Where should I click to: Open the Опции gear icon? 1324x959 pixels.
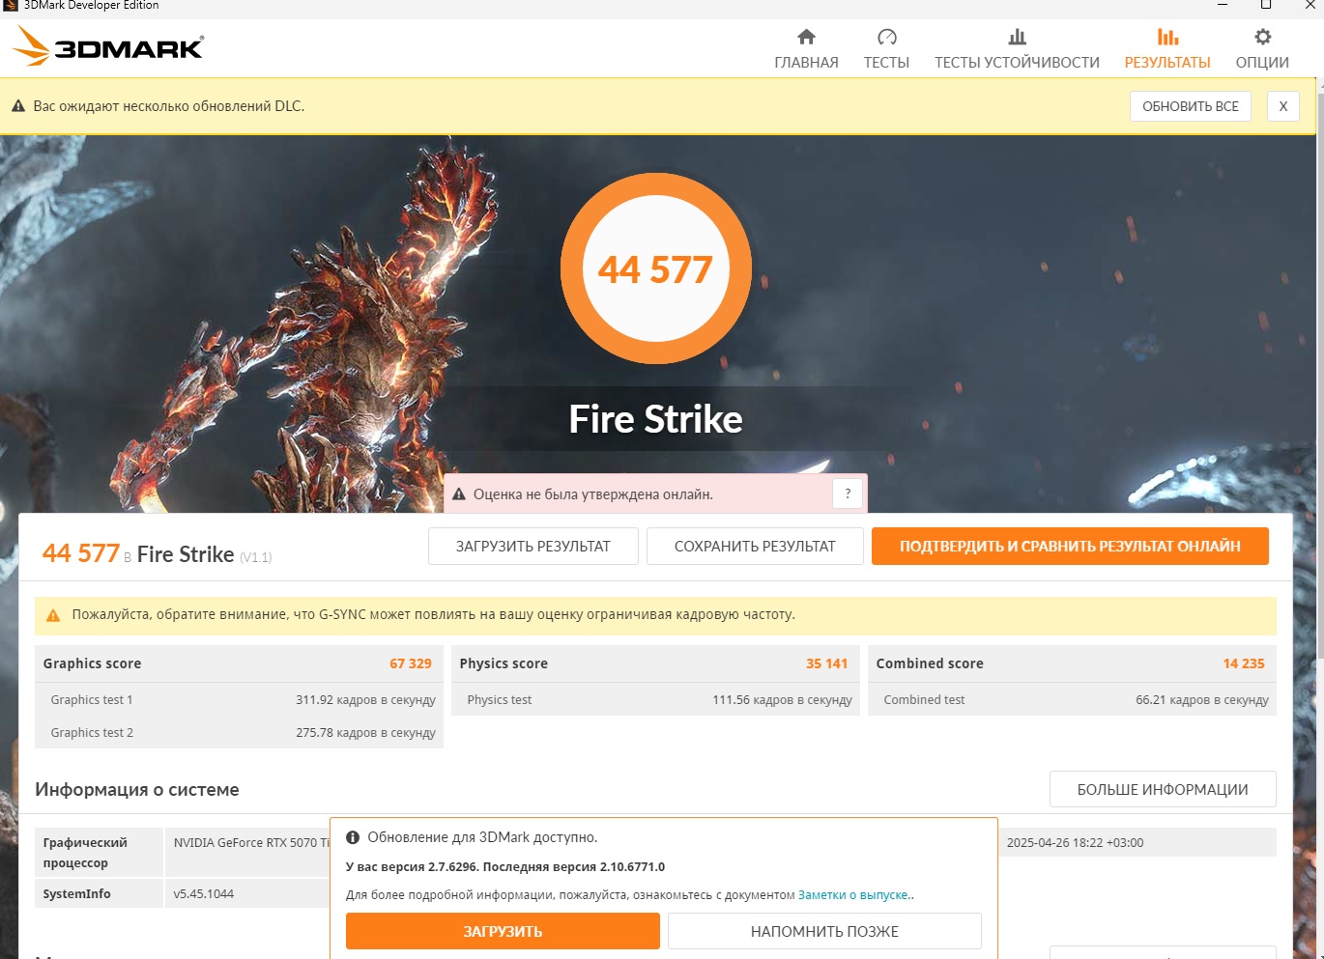(1262, 37)
